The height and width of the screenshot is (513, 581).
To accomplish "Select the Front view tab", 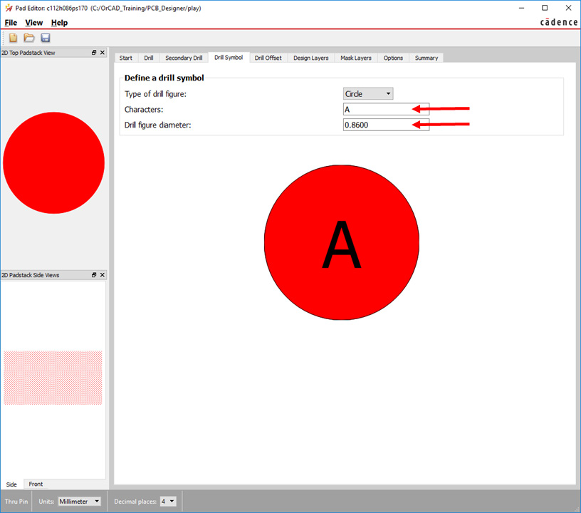I will tap(36, 484).
